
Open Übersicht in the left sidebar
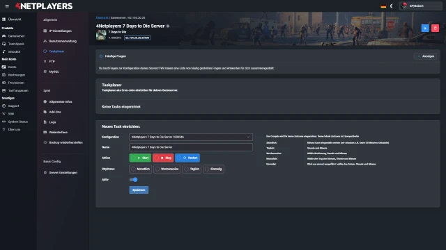pos(12,19)
